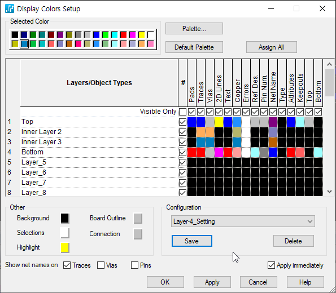The width and height of the screenshot is (336, 293).
Task: Click the Display Colors Setup title icon
Action: [x=10, y=9]
